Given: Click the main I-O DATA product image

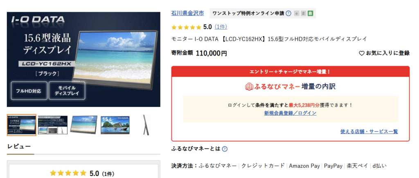Looking at the screenshot, I should (83, 60).
